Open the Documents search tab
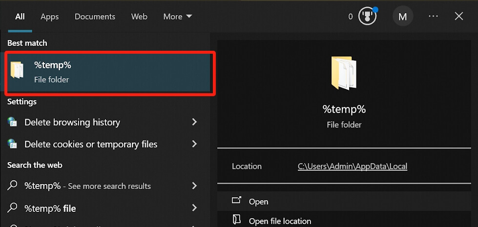 [x=95, y=17]
